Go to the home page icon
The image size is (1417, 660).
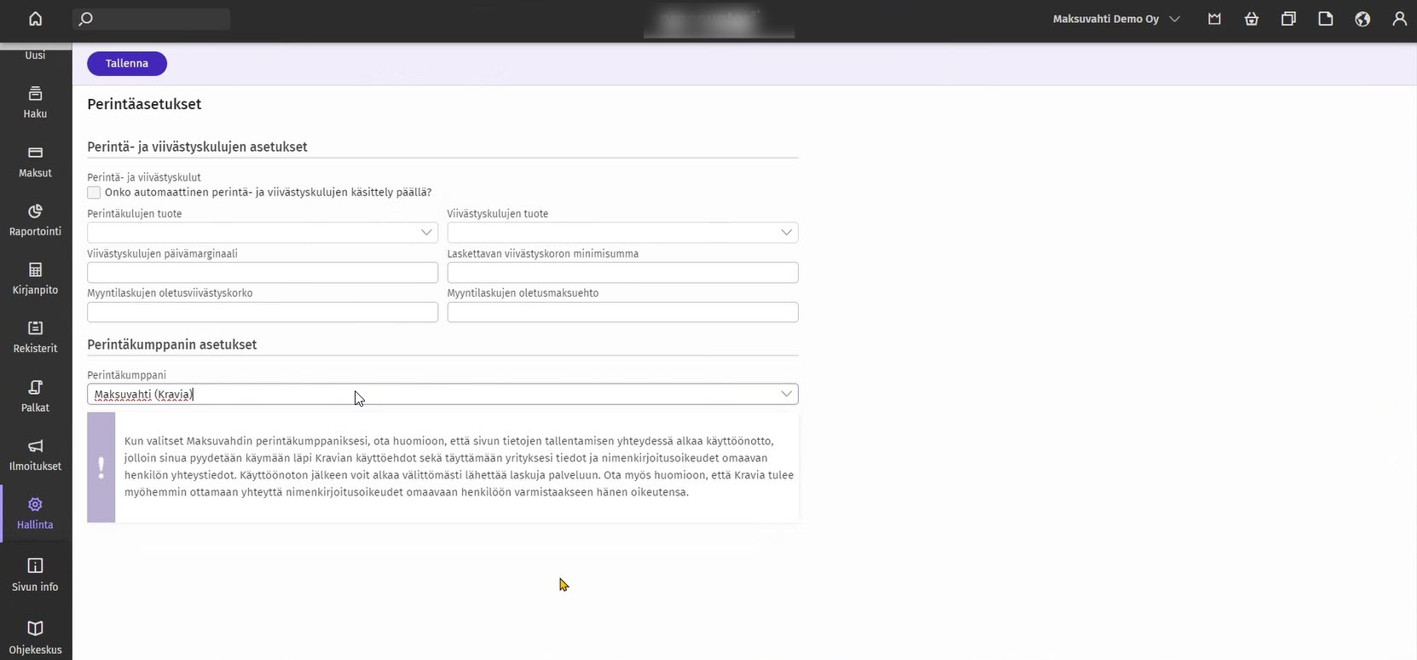pyautogui.click(x=35, y=19)
